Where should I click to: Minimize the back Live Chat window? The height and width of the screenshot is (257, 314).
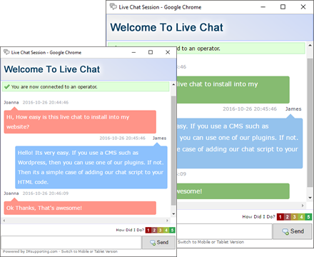pos(263,7)
